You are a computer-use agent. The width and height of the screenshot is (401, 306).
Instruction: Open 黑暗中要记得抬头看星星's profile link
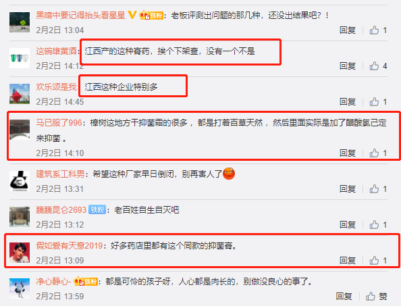pyautogui.click(x=80, y=16)
